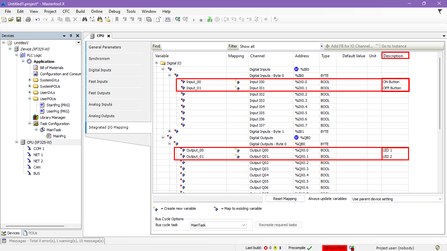Toggle the pin on the Devices panel
Screen dimensions: 447x251
[71, 36]
